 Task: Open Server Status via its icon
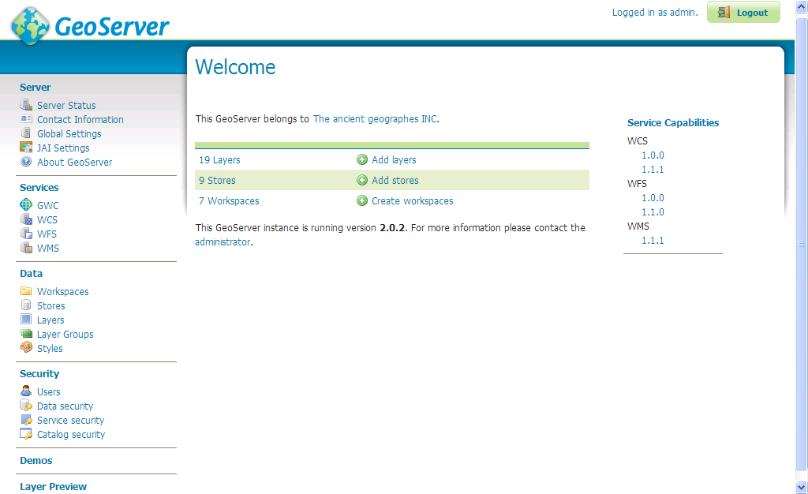(26, 105)
